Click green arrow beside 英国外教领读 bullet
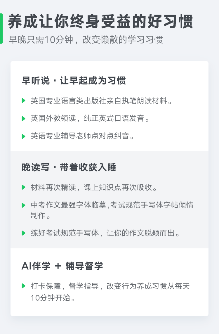 pyautogui.click(x=24, y=118)
